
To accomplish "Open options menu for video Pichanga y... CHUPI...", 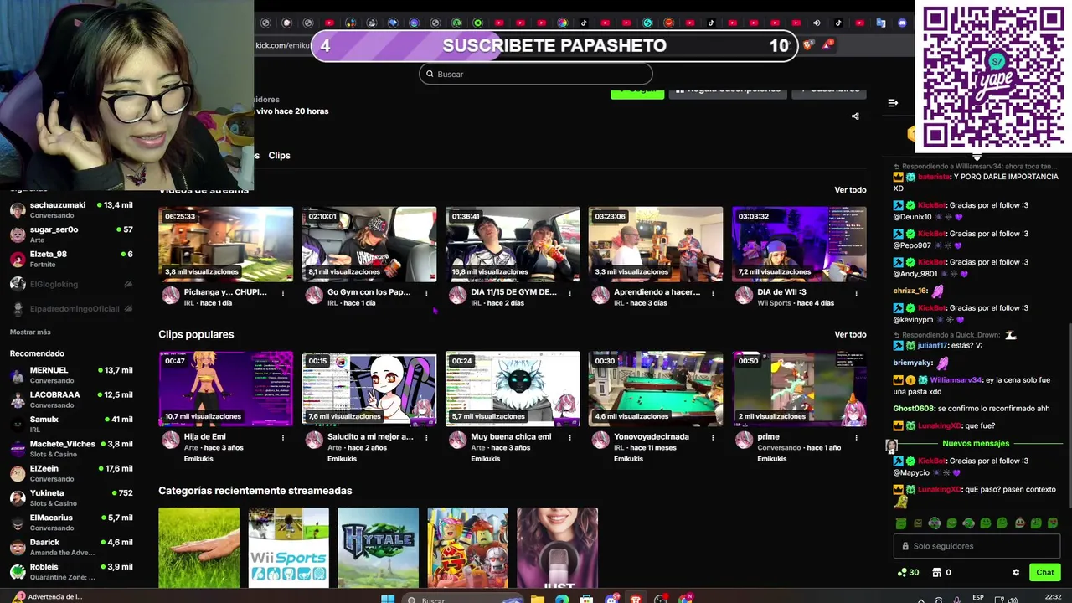I will tap(283, 293).
